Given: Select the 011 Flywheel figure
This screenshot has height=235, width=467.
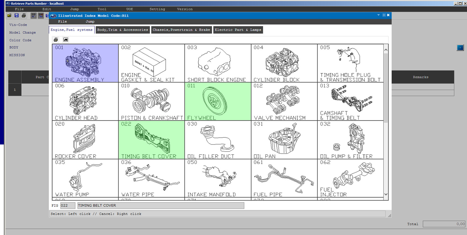Looking at the screenshot, I should pyautogui.click(x=217, y=102).
